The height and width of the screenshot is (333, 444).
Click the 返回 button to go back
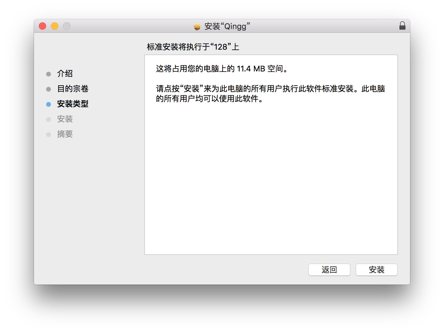(x=329, y=270)
